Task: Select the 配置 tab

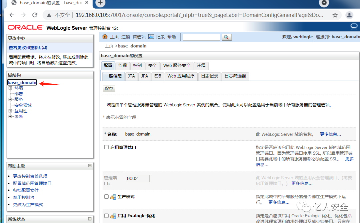Action: [108, 66]
